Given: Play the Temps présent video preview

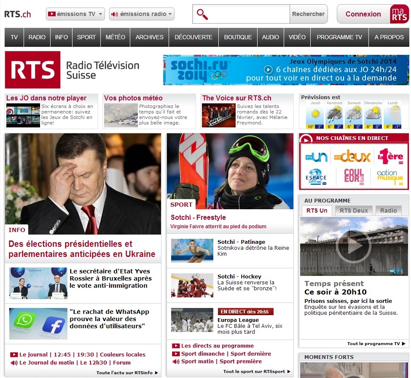Looking at the screenshot, I should point(353,246).
